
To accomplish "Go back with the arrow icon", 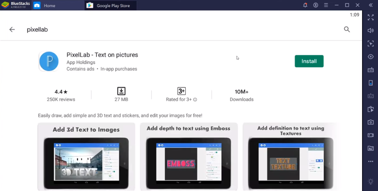I will click(12, 29).
